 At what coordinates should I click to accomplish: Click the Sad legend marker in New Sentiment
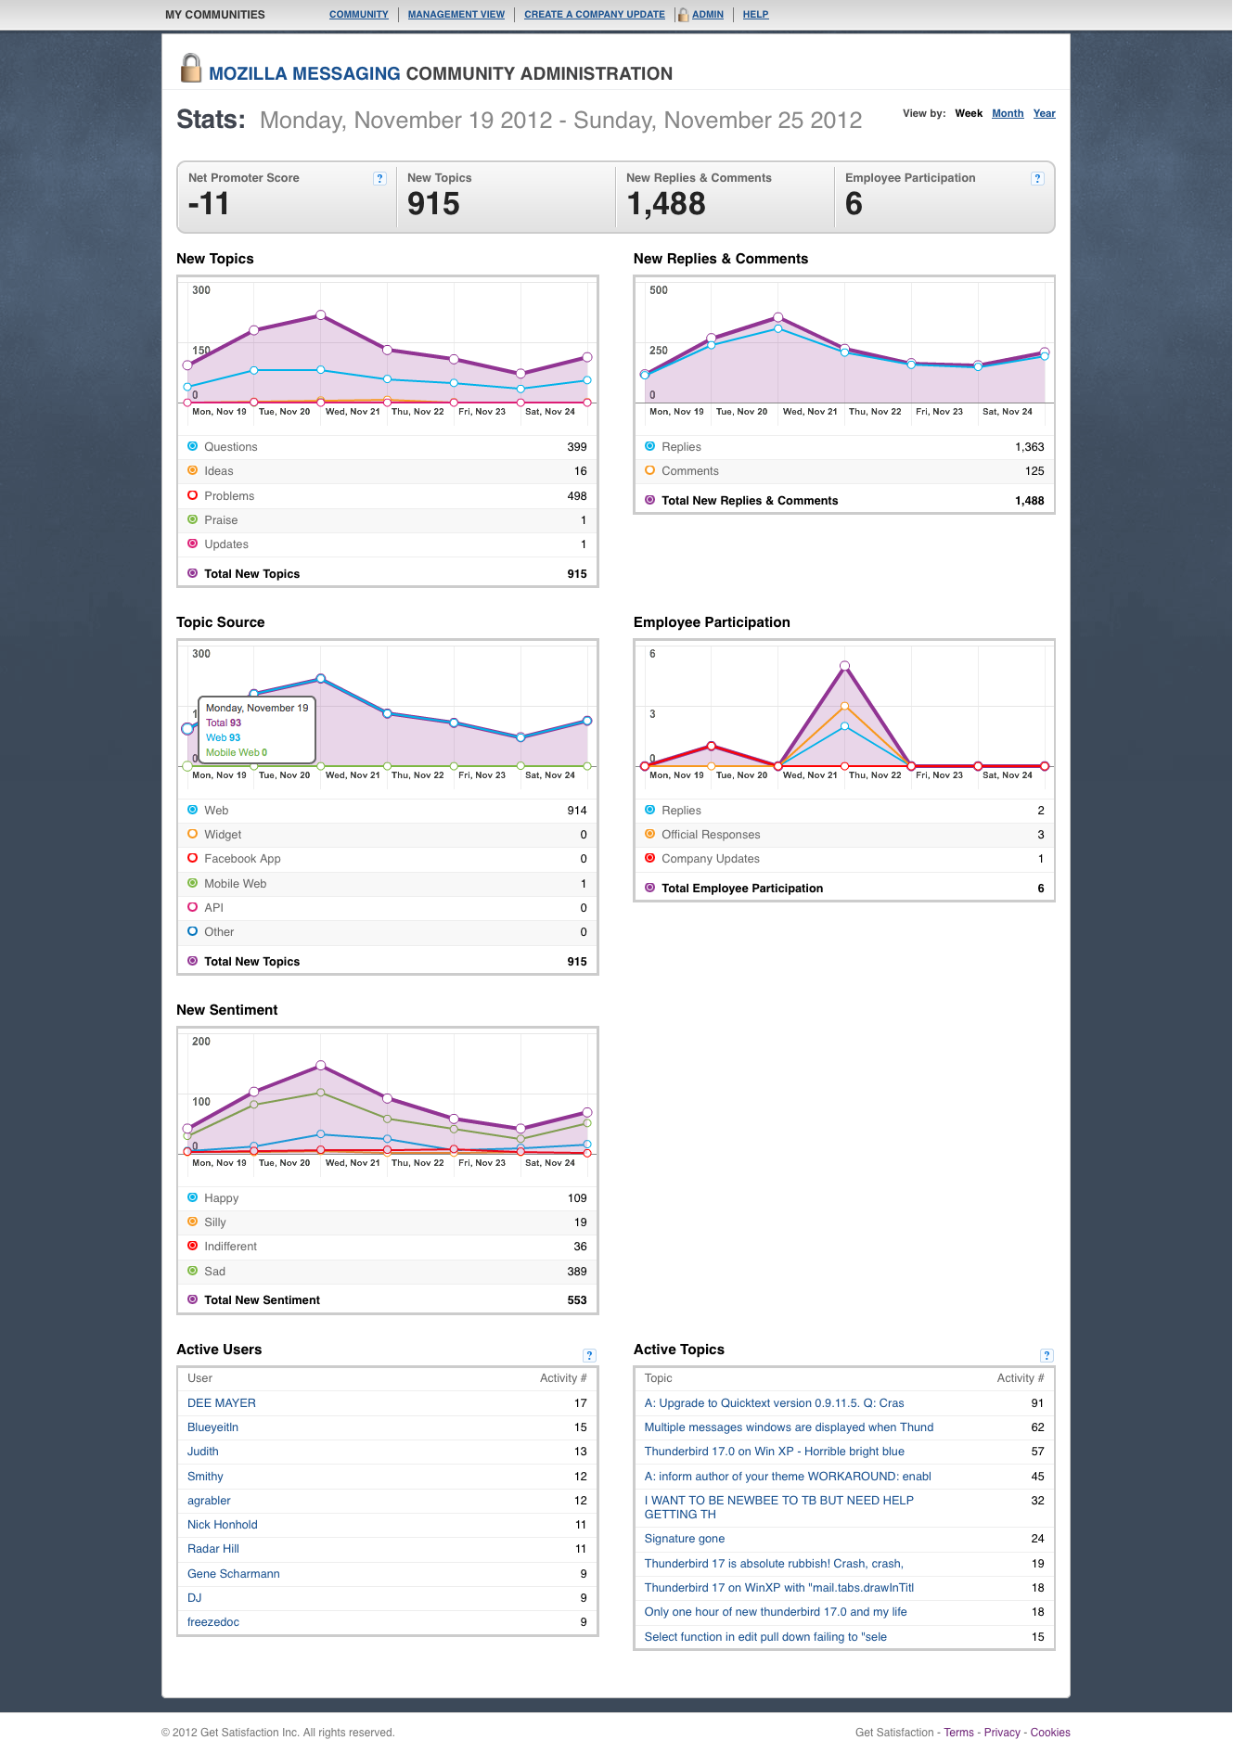pyautogui.click(x=193, y=1271)
